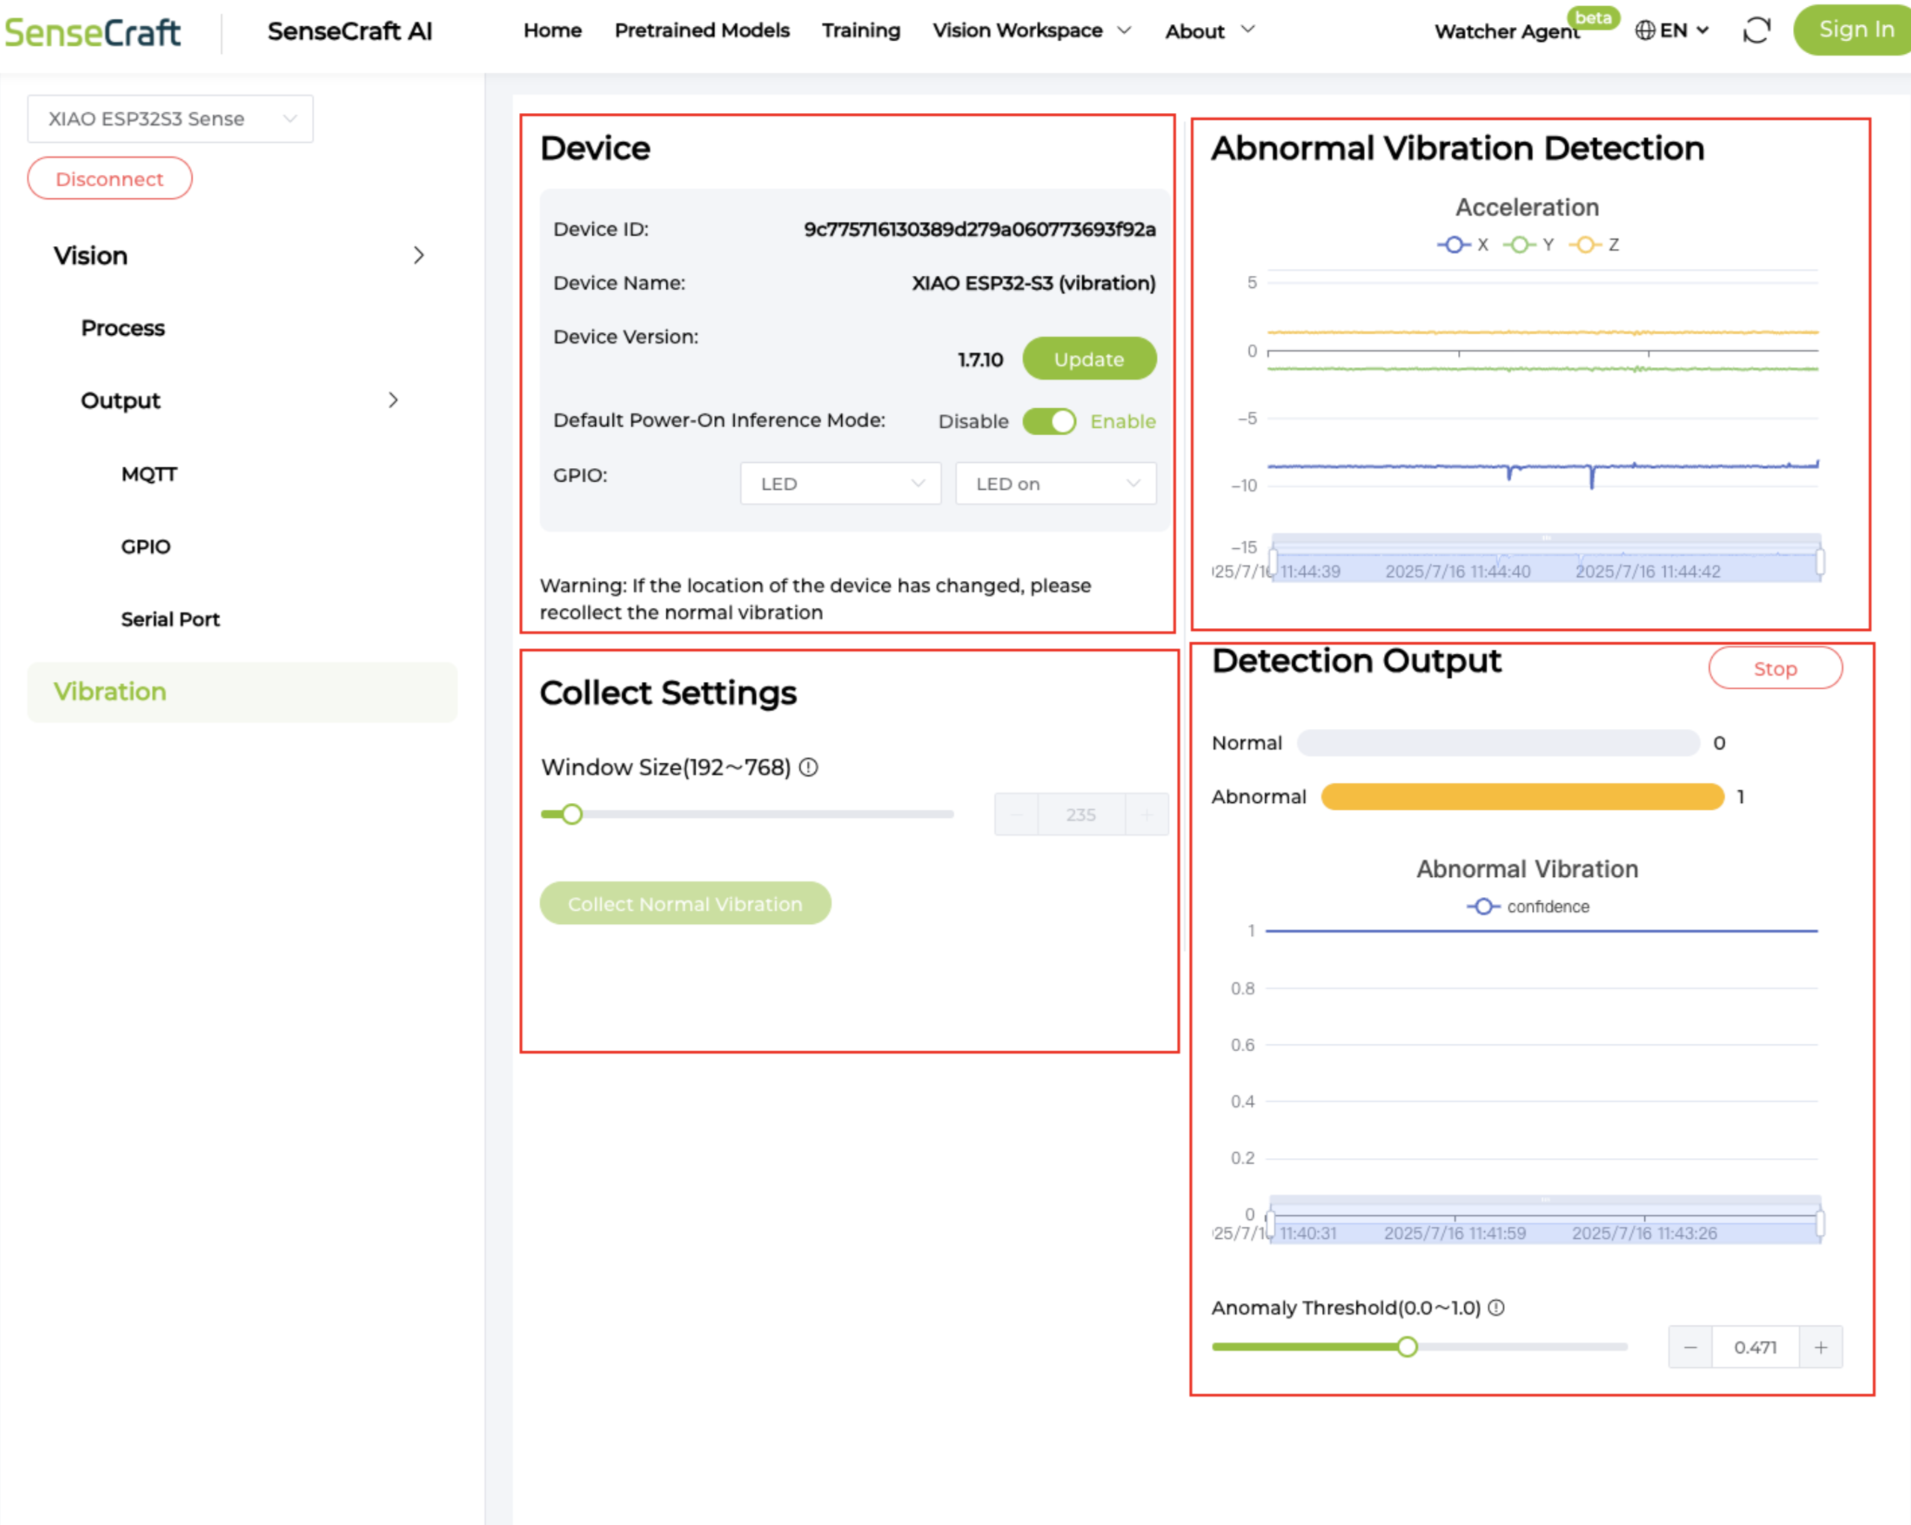Screen dimensions: 1911x1525
Task: Click Anomaly Threshold info icon
Action: 1496,1308
